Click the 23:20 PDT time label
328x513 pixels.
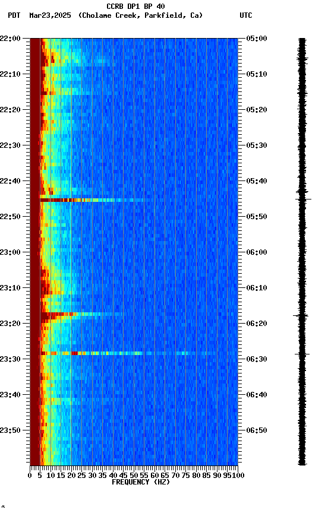pyautogui.click(x=10, y=324)
